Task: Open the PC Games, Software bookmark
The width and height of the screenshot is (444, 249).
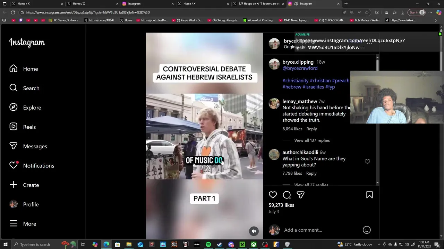Action: pyautogui.click(x=65, y=20)
